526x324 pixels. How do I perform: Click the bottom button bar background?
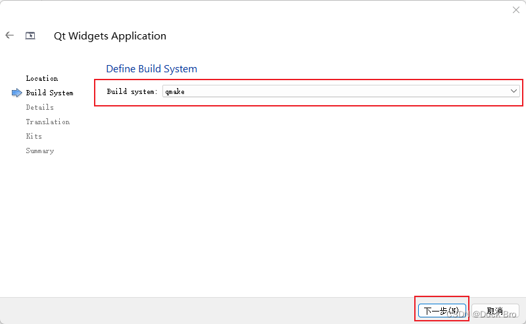(197, 310)
